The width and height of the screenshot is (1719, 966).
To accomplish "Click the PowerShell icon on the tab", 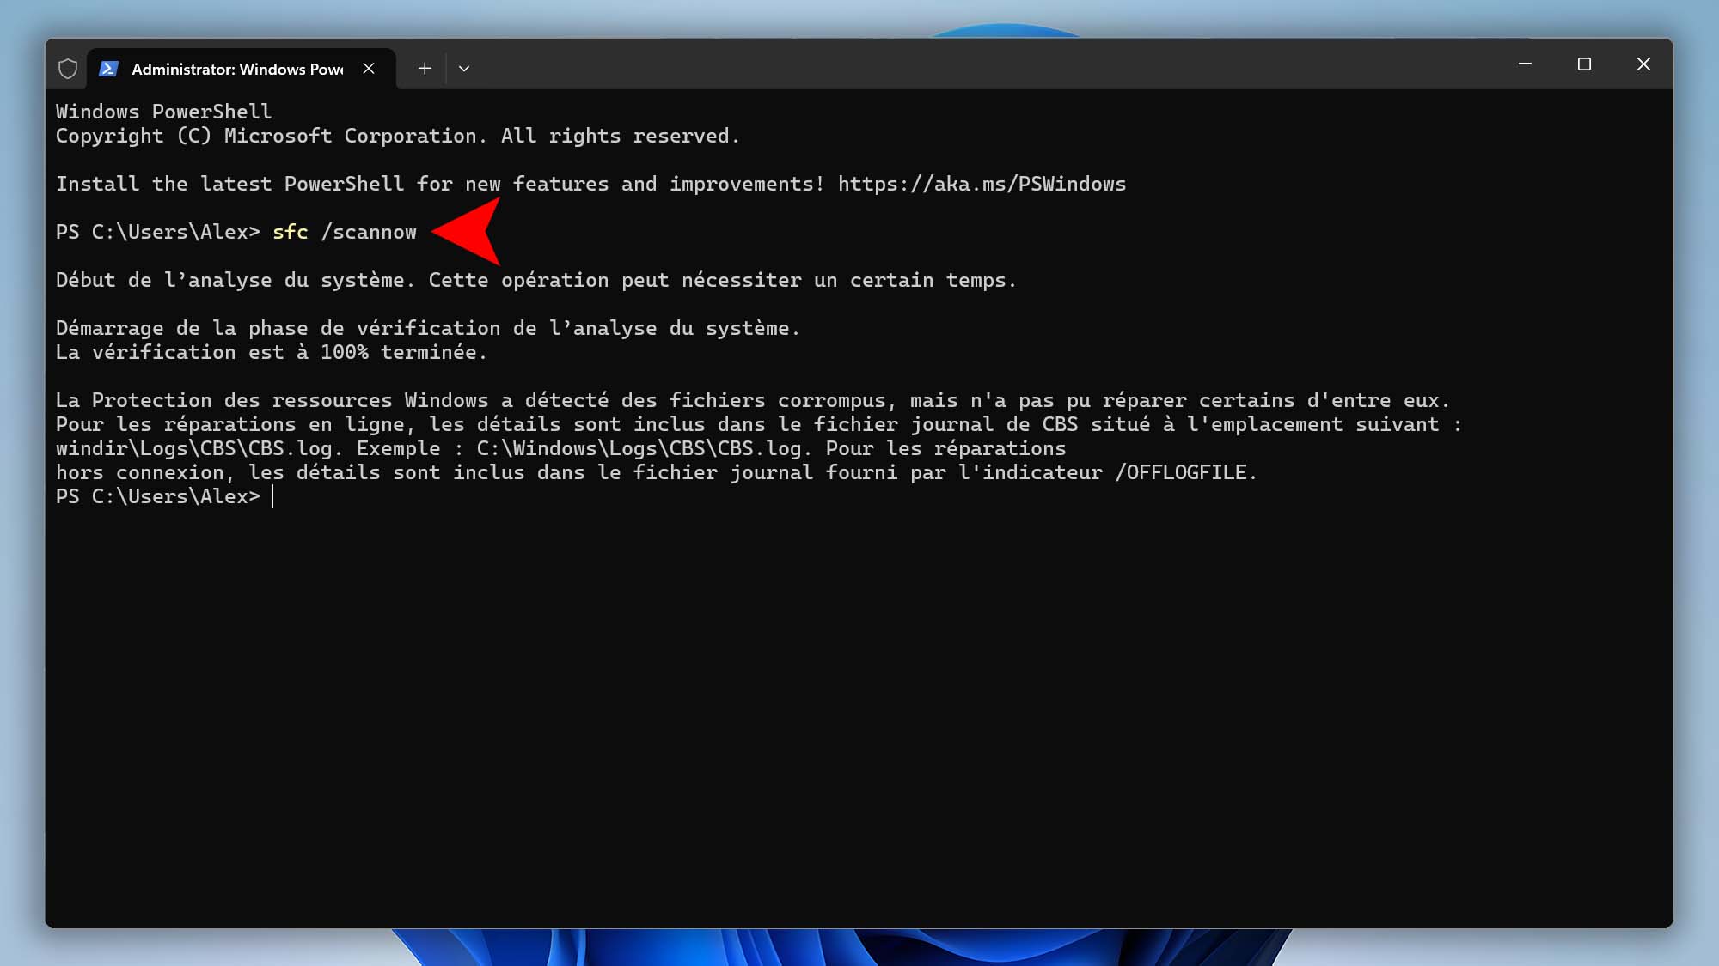I will [108, 69].
